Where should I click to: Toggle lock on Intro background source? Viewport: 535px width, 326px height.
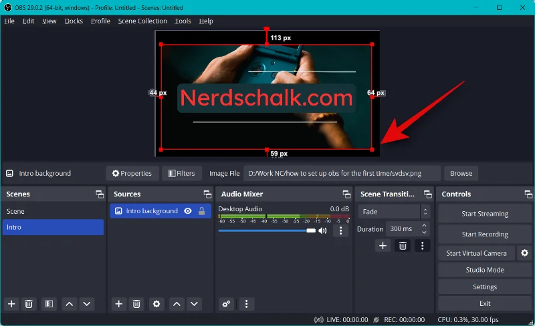click(202, 211)
